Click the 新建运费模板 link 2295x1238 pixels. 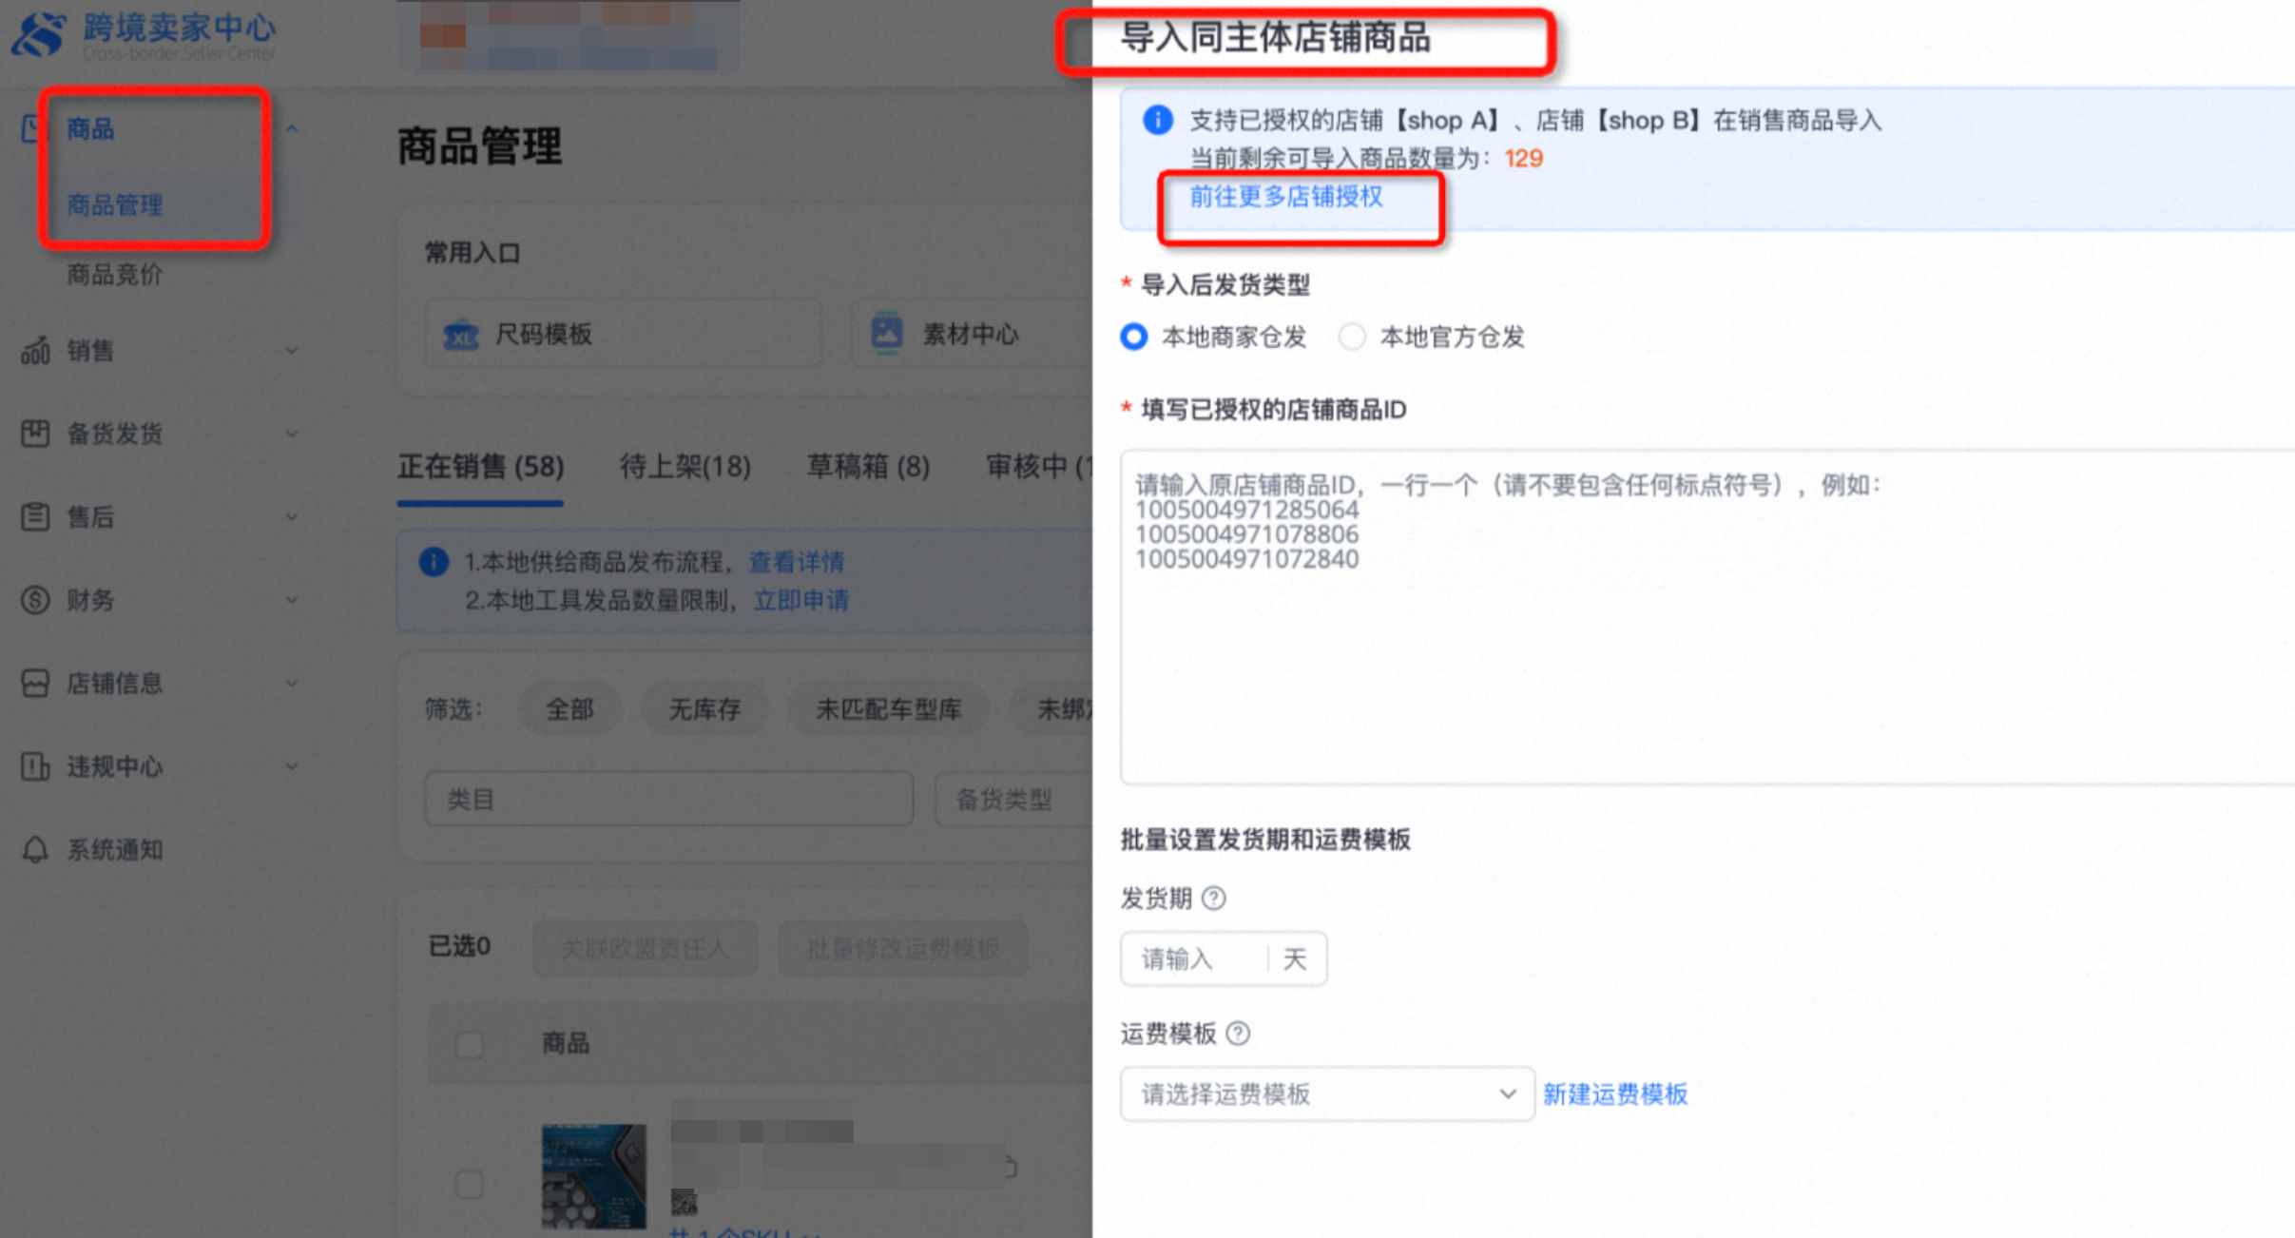point(1614,1093)
